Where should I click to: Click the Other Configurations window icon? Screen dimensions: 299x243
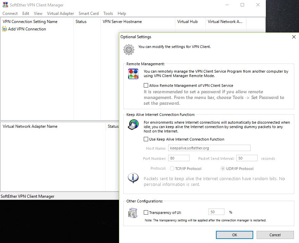click(x=133, y=213)
